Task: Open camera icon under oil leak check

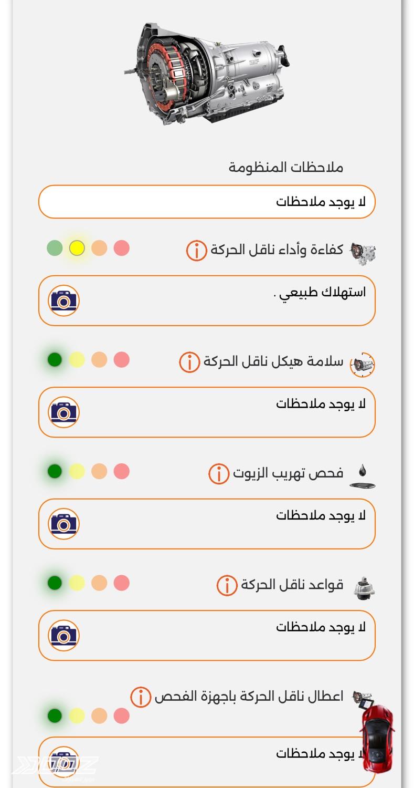Action: [63, 524]
